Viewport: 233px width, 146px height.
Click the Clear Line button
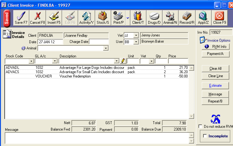pyautogui.click(x=215, y=76)
